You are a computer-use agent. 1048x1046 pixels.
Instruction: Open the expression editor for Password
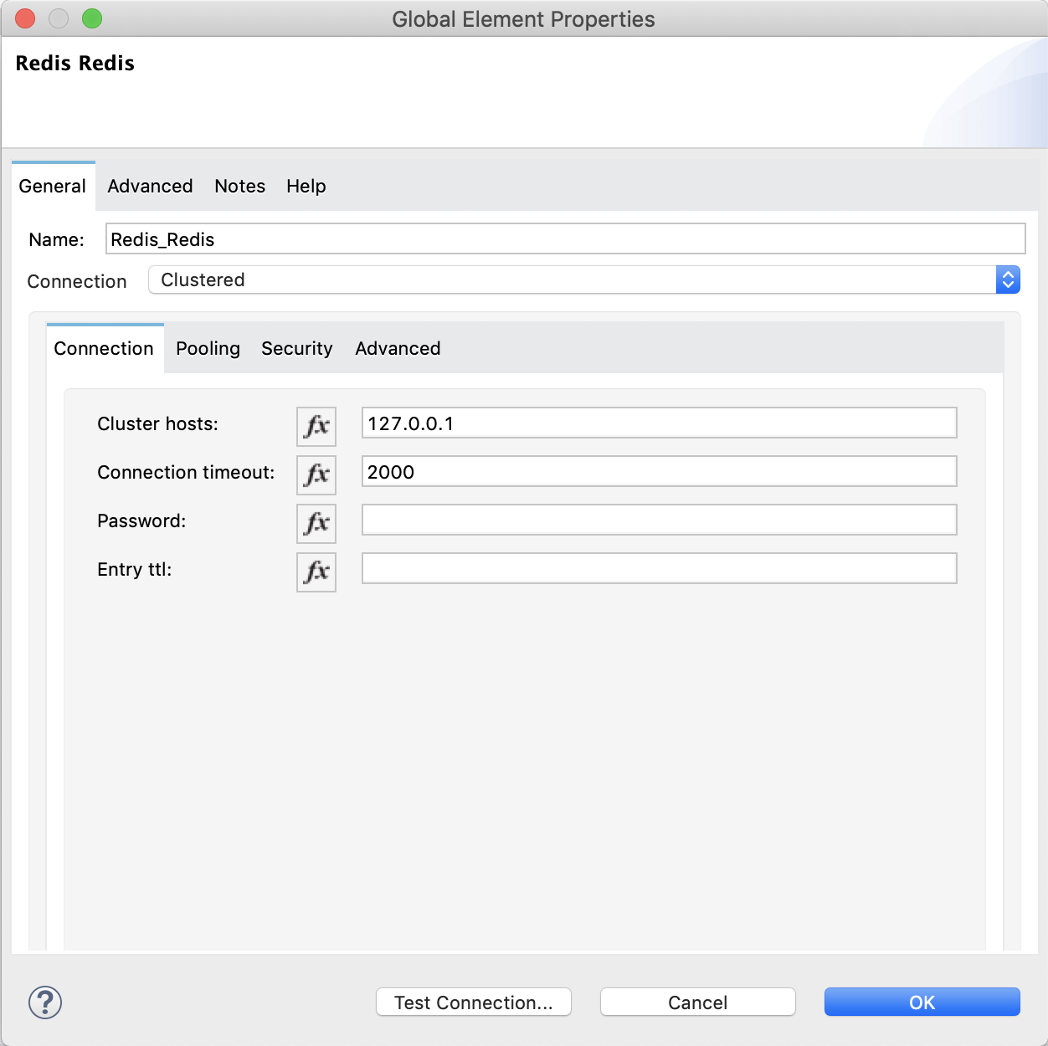pos(316,524)
